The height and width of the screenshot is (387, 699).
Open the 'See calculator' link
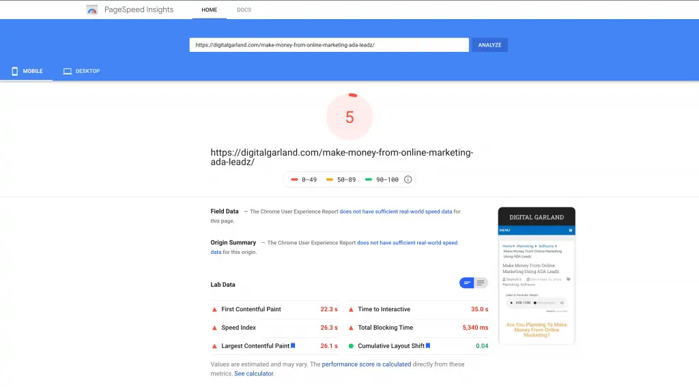[x=254, y=373]
